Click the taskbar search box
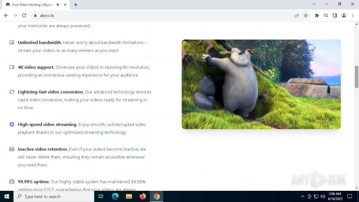The width and height of the screenshot is (359, 202). [54, 196]
